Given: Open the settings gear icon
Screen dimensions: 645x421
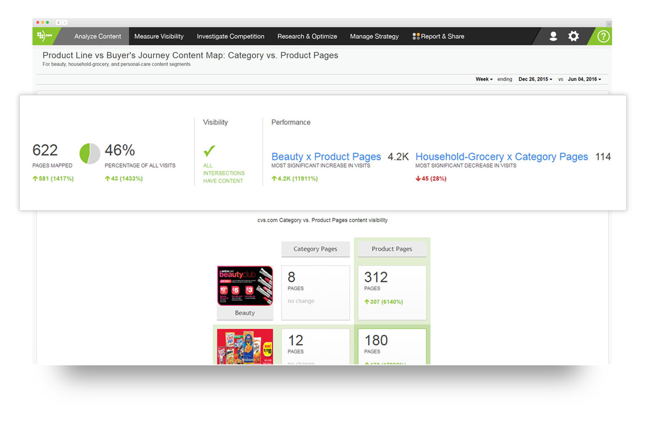Looking at the screenshot, I should (x=574, y=36).
